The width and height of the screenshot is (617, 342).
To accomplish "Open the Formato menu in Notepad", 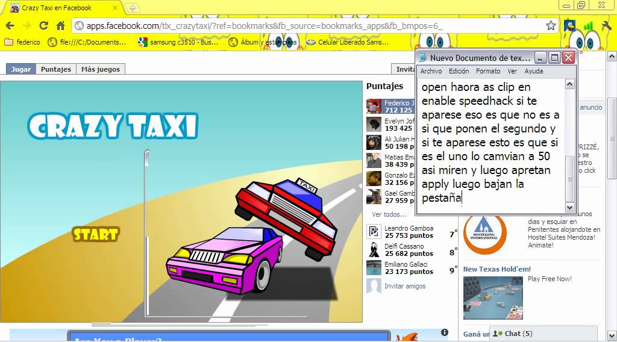I will tap(488, 71).
